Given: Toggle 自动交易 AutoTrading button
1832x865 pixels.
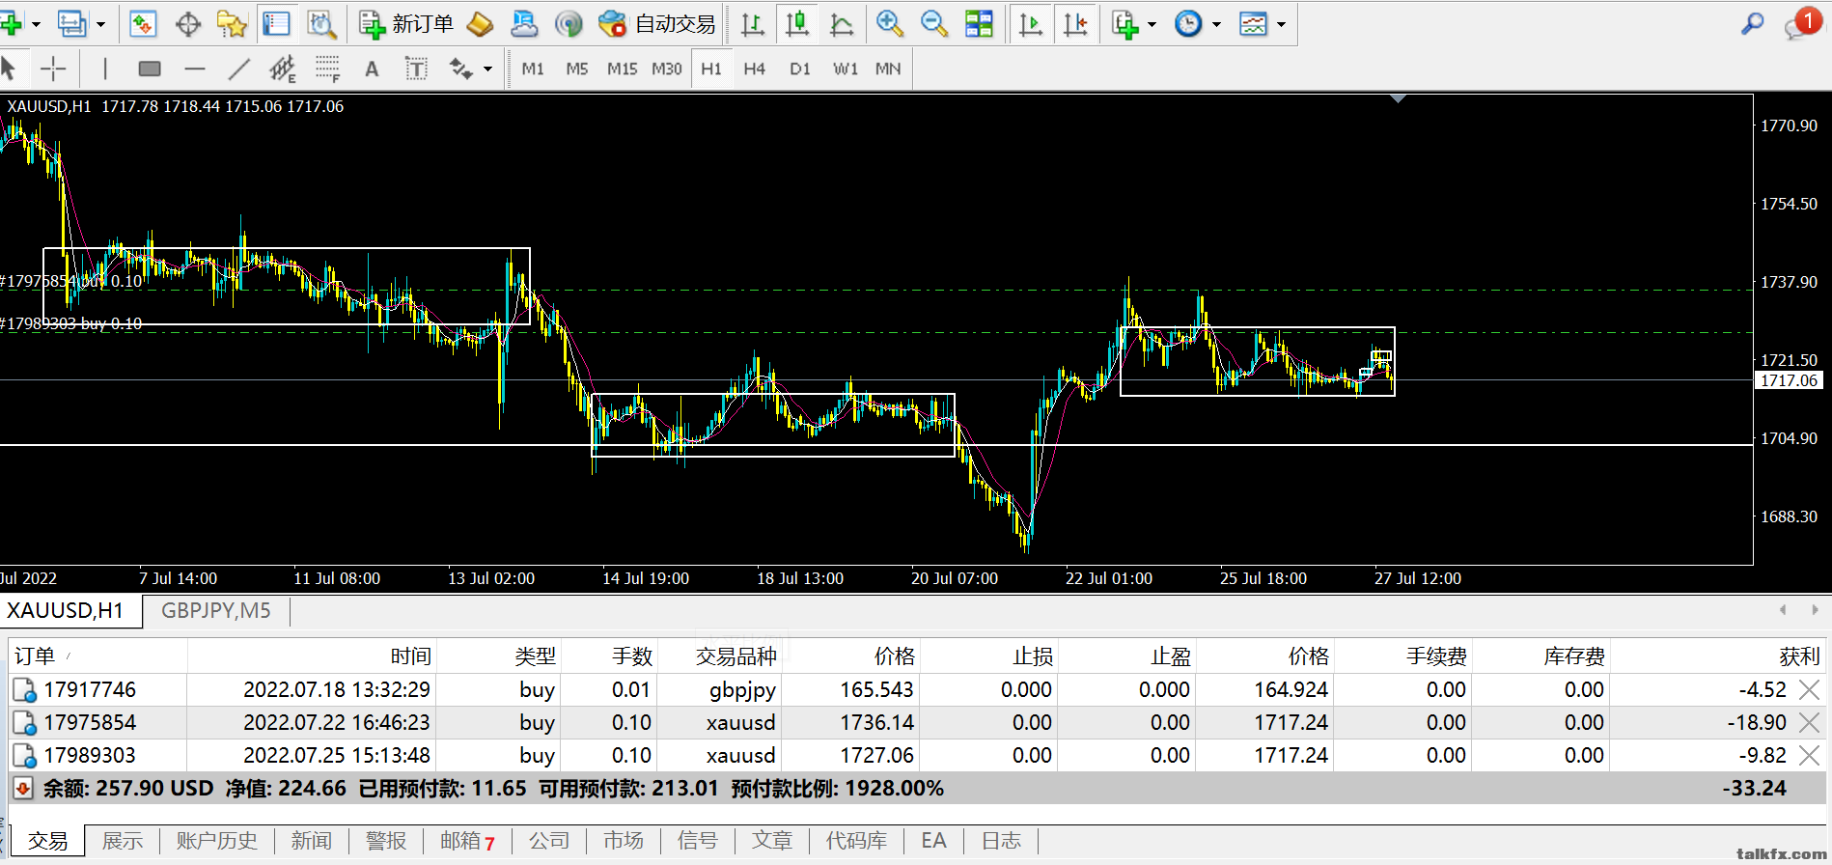Looking at the screenshot, I should pos(657,24).
